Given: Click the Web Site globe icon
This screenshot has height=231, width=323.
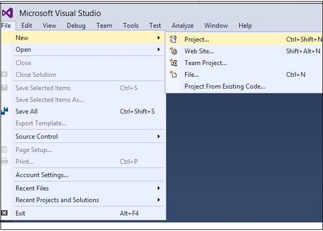Looking at the screenshot, I should pyautogui.click(x=173, y=51).
